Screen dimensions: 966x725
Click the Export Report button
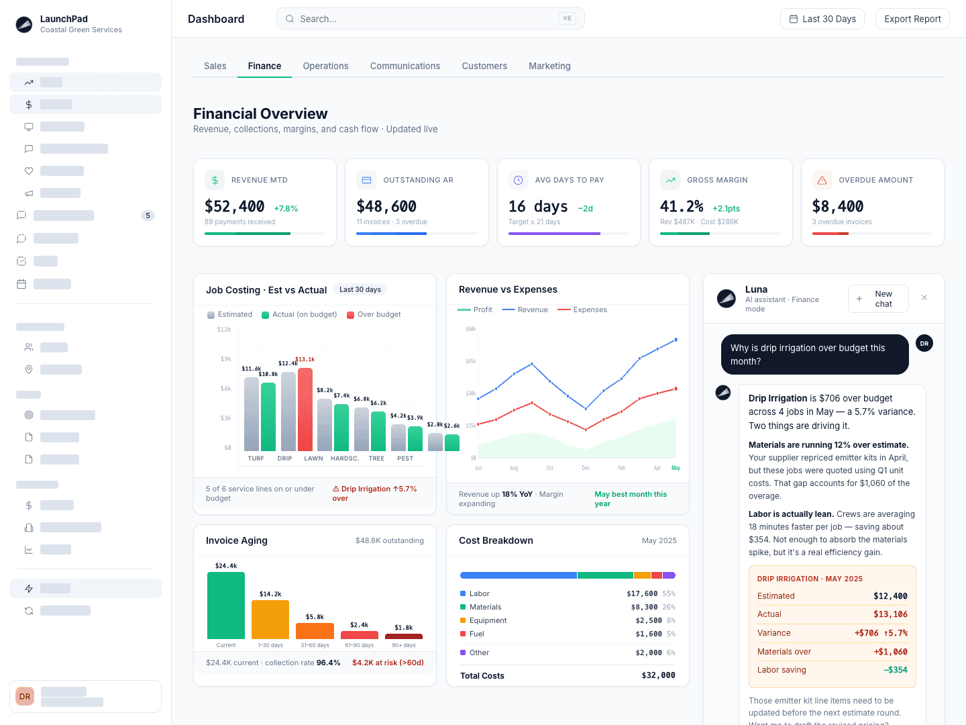coord(912,19)
